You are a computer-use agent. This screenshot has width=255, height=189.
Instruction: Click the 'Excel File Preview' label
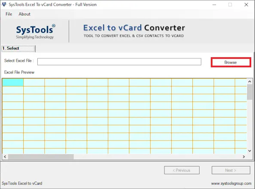pyautogui.click(x=19, y=72)
